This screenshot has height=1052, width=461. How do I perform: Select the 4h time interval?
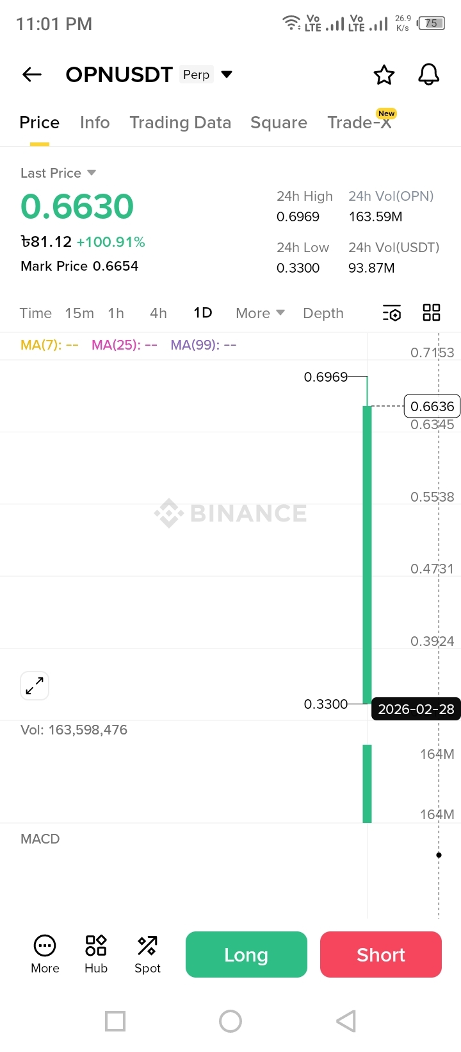(x=158, y=313)
